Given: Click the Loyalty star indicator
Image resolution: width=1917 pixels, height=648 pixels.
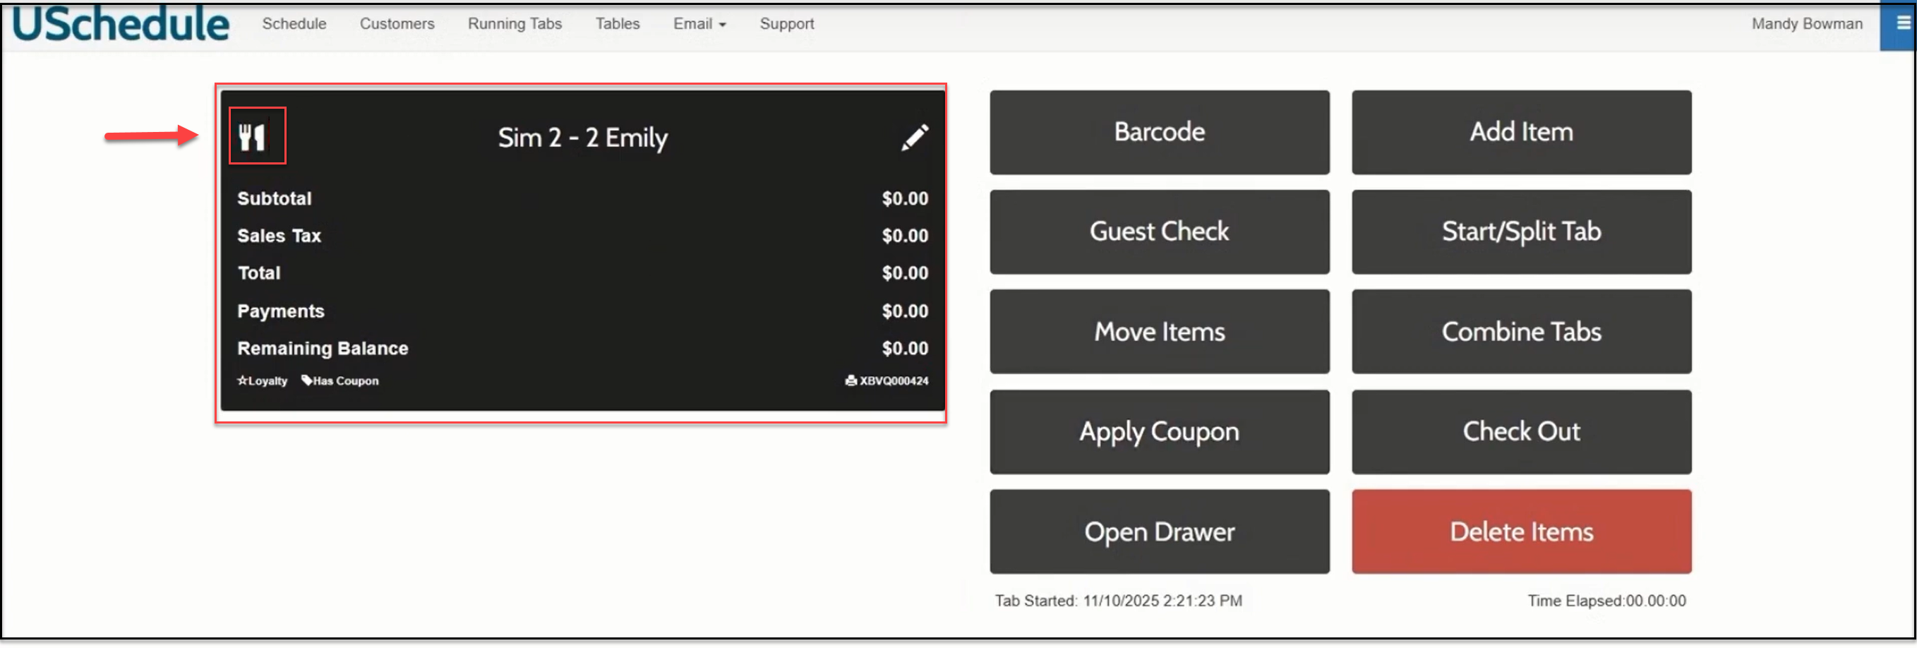Looking at the screenshot, I should pyautogui.click(x=263, y=381).
